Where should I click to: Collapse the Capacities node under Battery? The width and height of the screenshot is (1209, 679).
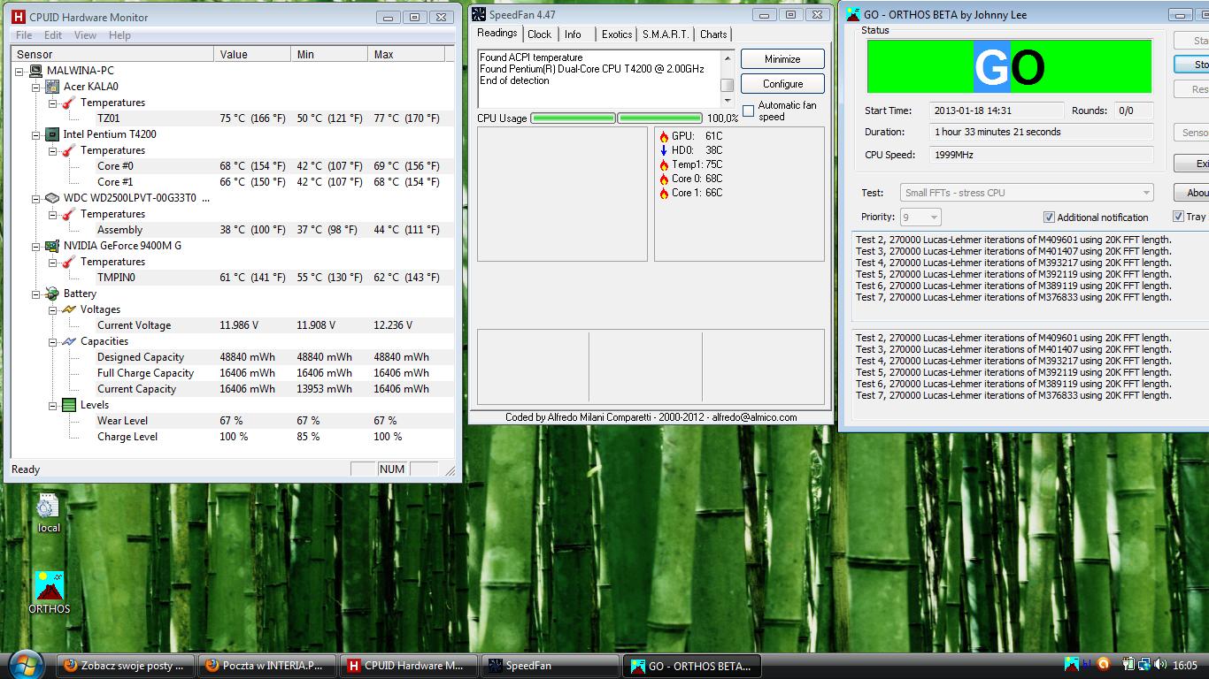(x=53, y=341)
